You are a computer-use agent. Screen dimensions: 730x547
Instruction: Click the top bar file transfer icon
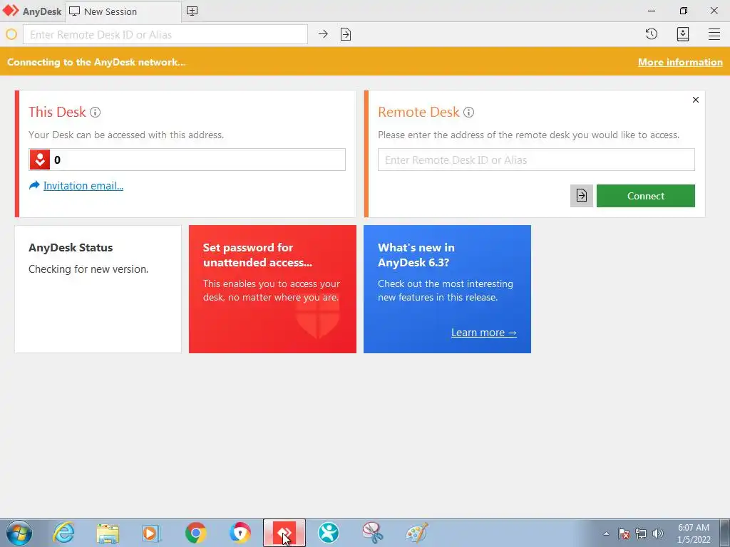coord(346,34)
